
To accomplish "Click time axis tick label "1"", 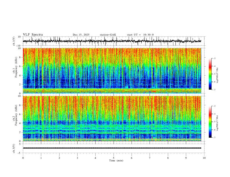I will click(41, 158).
